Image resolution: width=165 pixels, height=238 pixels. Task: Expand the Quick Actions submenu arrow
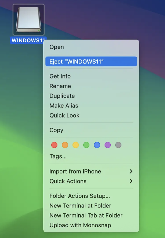point(131,181)
